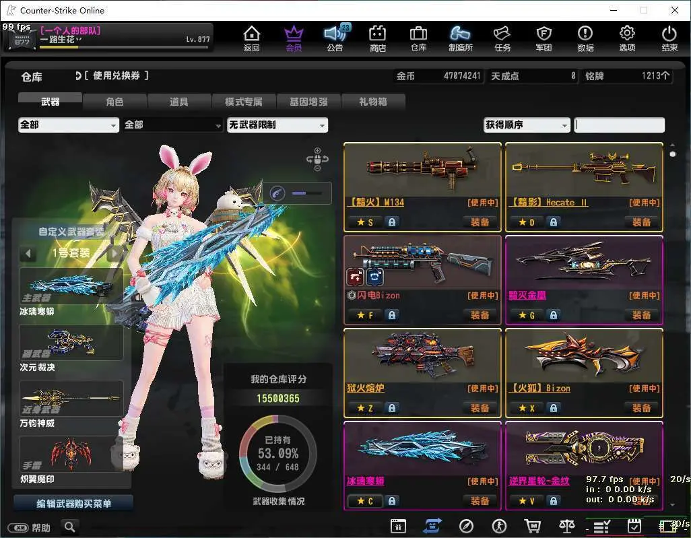Viewport: 691px width, 538px height.
Task: Select the 近身武器 万钧神威 slot thumbnail
Action: pos(71,399)
